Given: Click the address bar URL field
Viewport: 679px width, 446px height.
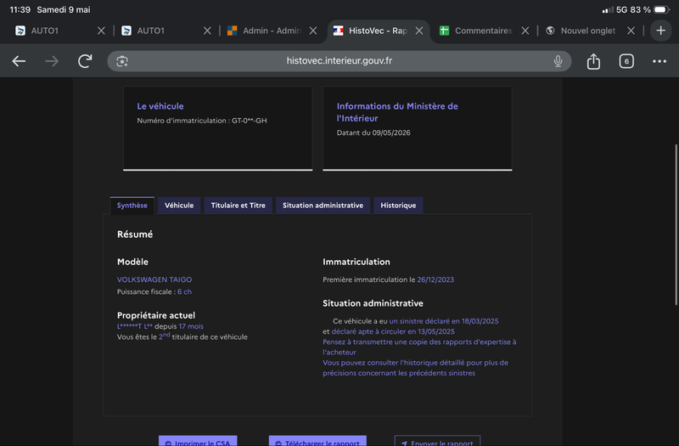Looking at the screenshot, I should click(339, 61).
